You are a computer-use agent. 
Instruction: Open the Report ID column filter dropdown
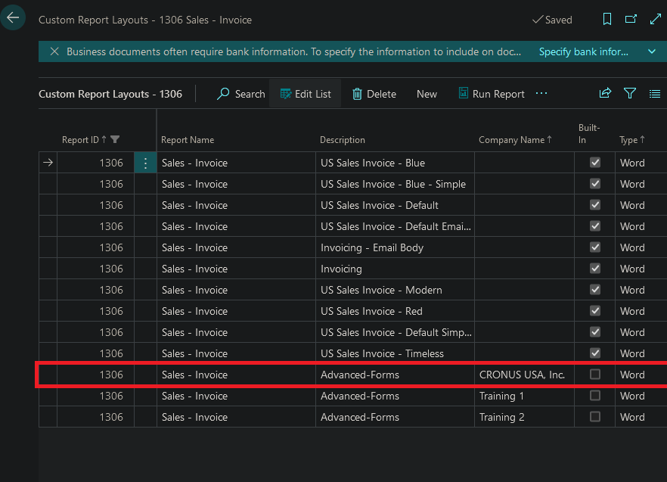115,139
